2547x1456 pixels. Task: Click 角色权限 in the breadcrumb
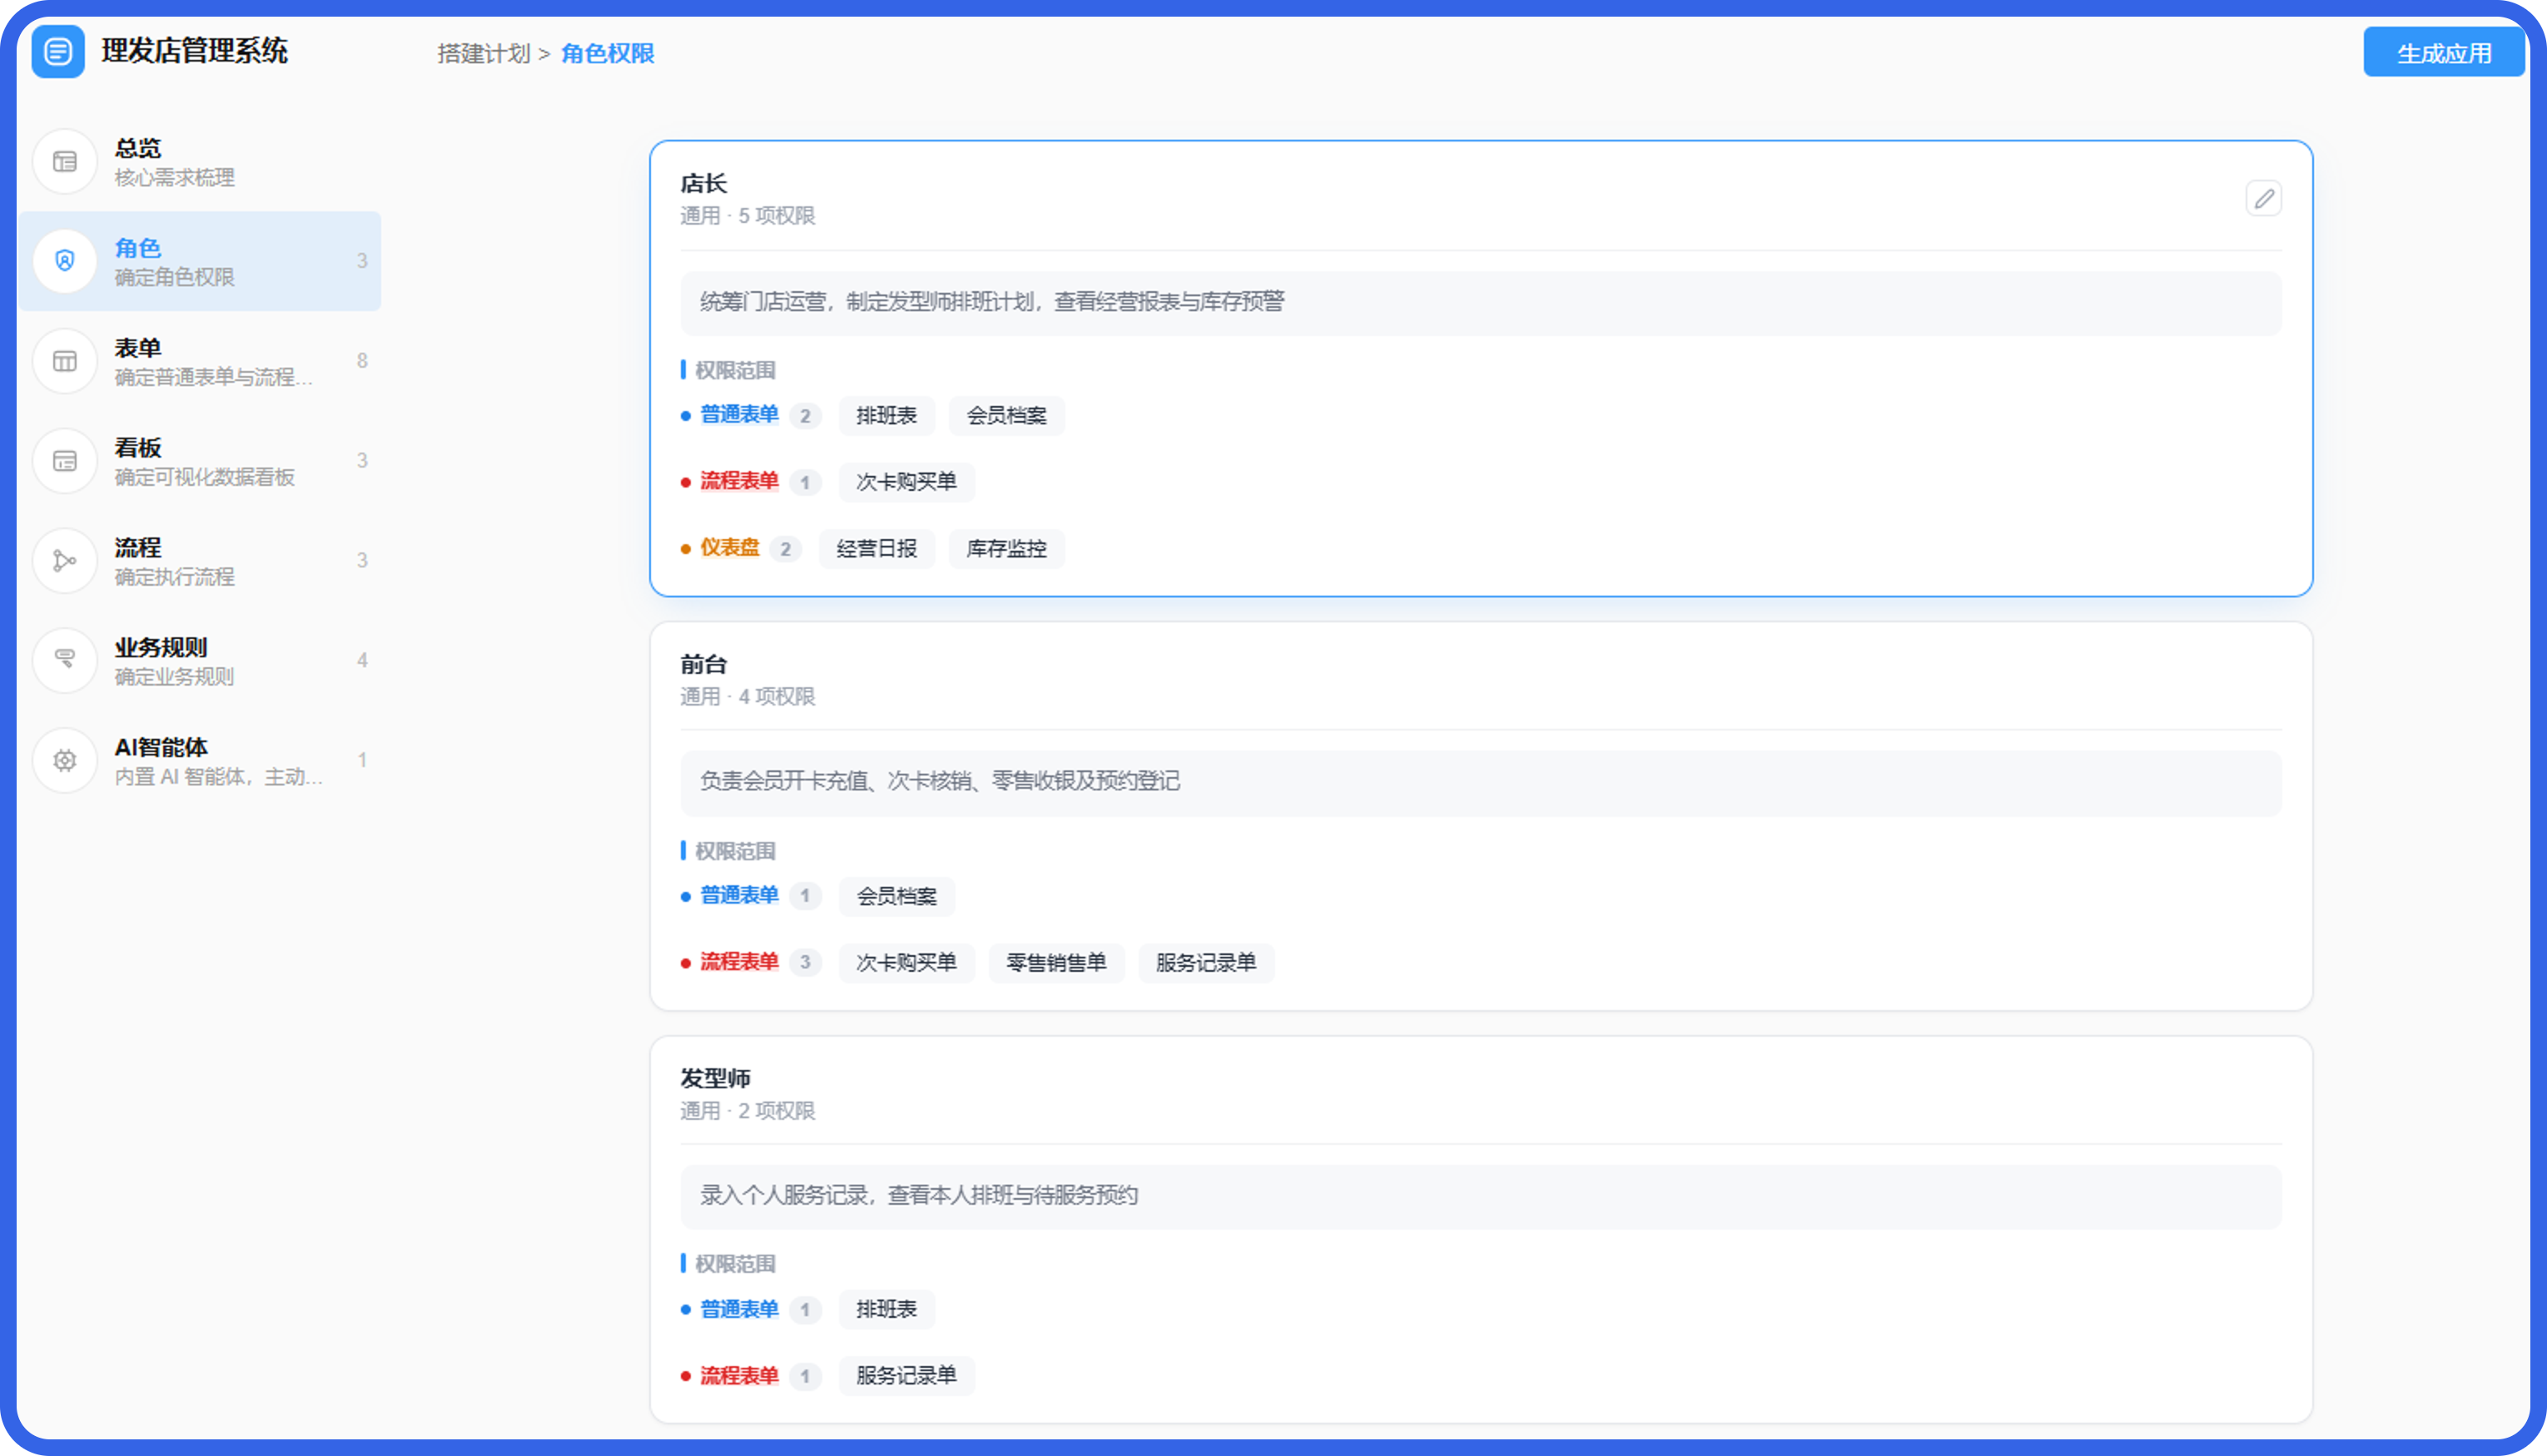pos(608,54)
